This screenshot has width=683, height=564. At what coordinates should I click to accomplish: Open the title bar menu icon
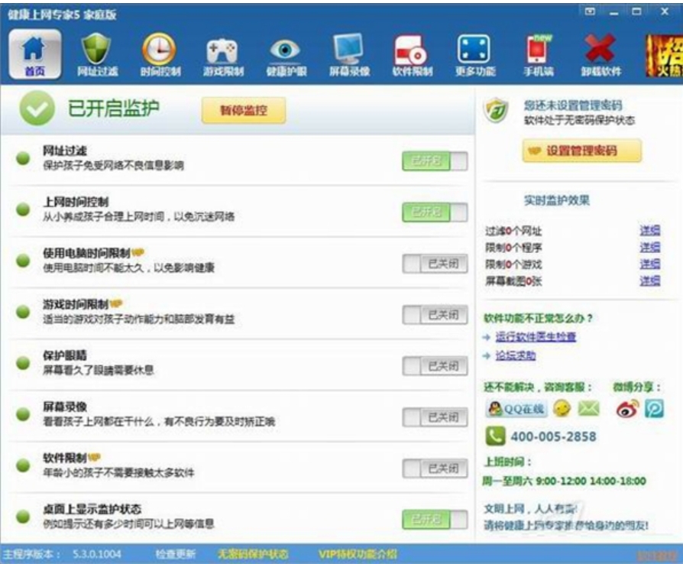[590, 11]
